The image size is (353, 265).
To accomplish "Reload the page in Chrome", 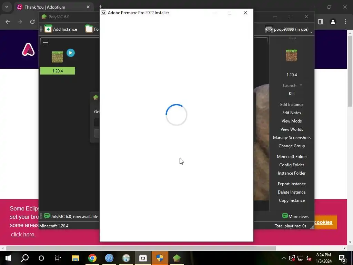I will (x=32, y=22).
